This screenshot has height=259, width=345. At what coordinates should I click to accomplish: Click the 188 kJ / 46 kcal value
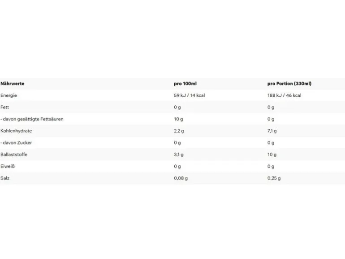(x=284, y=95)
